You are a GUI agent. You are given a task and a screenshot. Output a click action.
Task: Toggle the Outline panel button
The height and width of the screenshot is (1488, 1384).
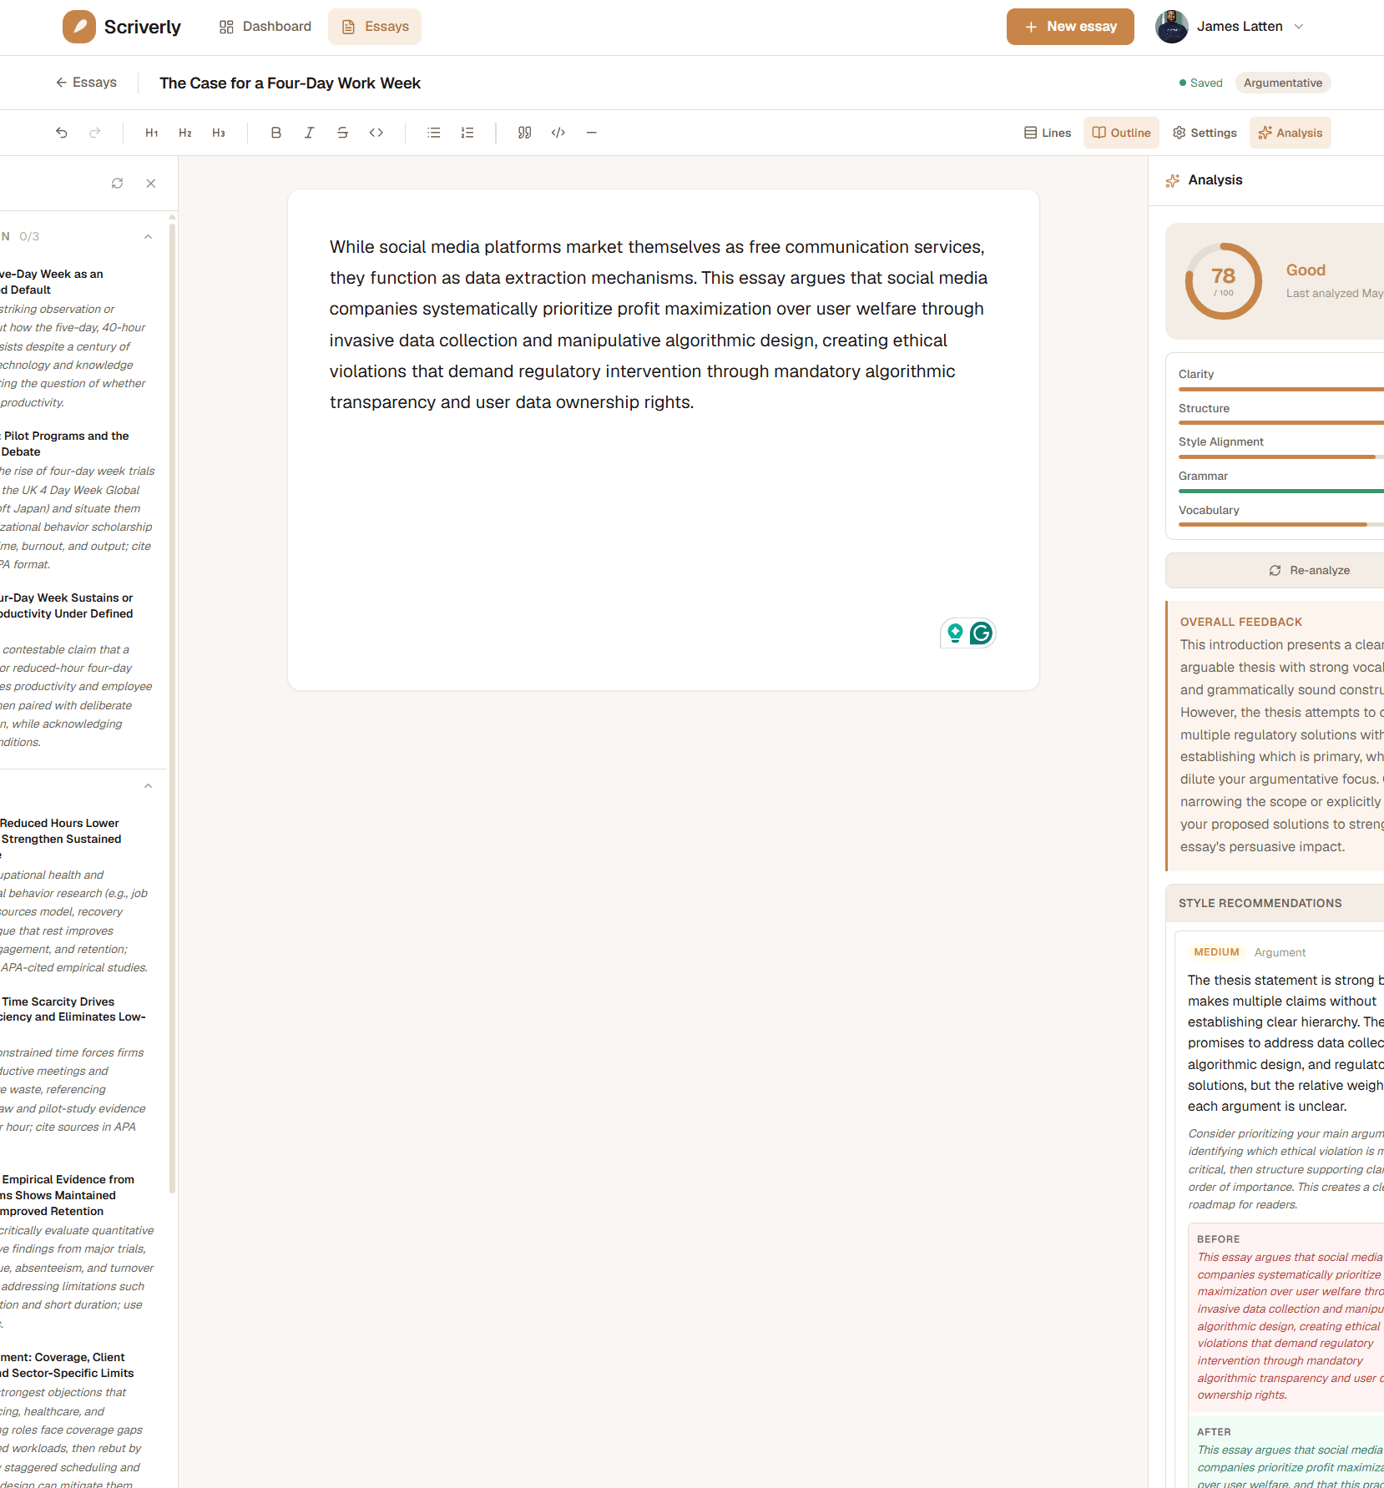[1121, 133]
